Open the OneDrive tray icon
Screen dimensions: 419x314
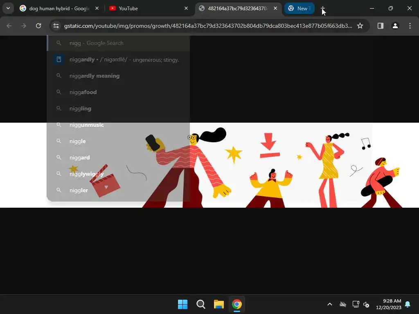pyautogui.click(x=343, y=304)
